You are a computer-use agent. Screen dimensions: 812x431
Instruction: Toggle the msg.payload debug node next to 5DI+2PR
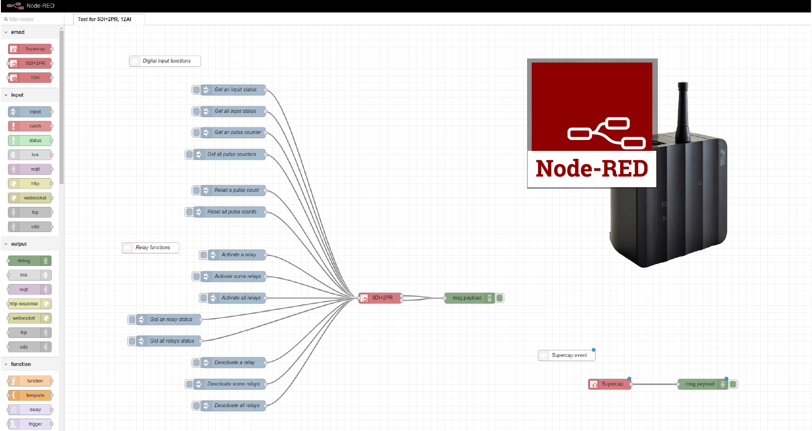pyautogui.click(x=500, y=298)
